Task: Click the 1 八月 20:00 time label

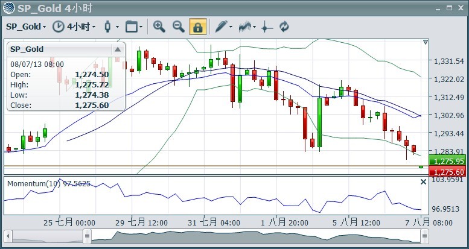Action: 284,222
